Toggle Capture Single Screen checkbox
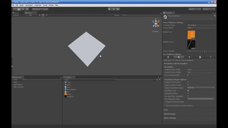This screenshot has width=228, height=128. [188, 85]
